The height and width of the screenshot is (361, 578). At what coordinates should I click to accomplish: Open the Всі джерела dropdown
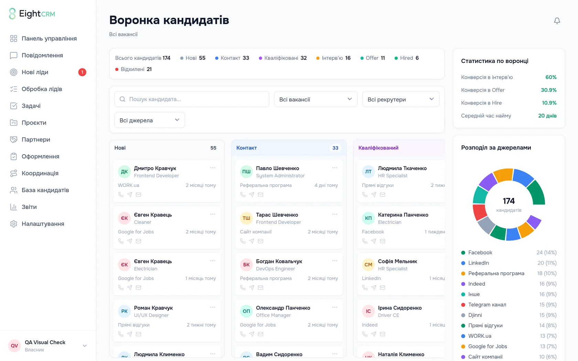150,120
